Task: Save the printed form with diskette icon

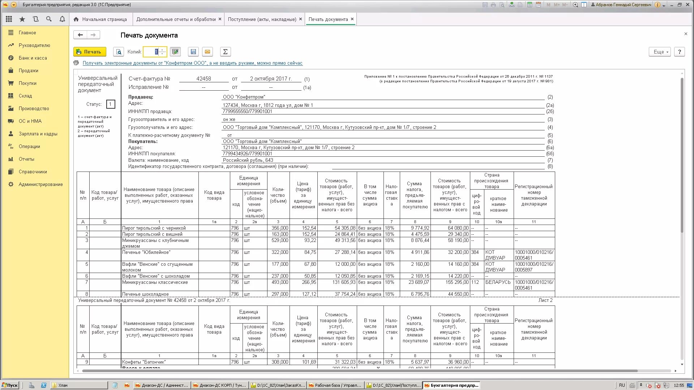Action: tap(193, 52)
